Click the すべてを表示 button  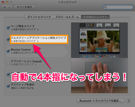25,7
